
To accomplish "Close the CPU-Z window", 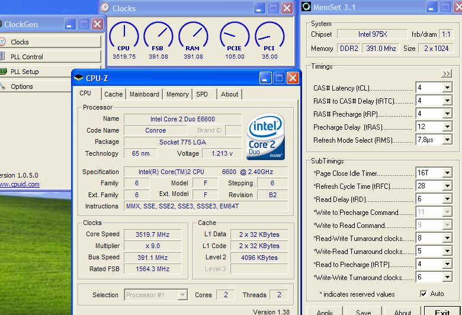I will pyautogui.click(x=293, y=78).
